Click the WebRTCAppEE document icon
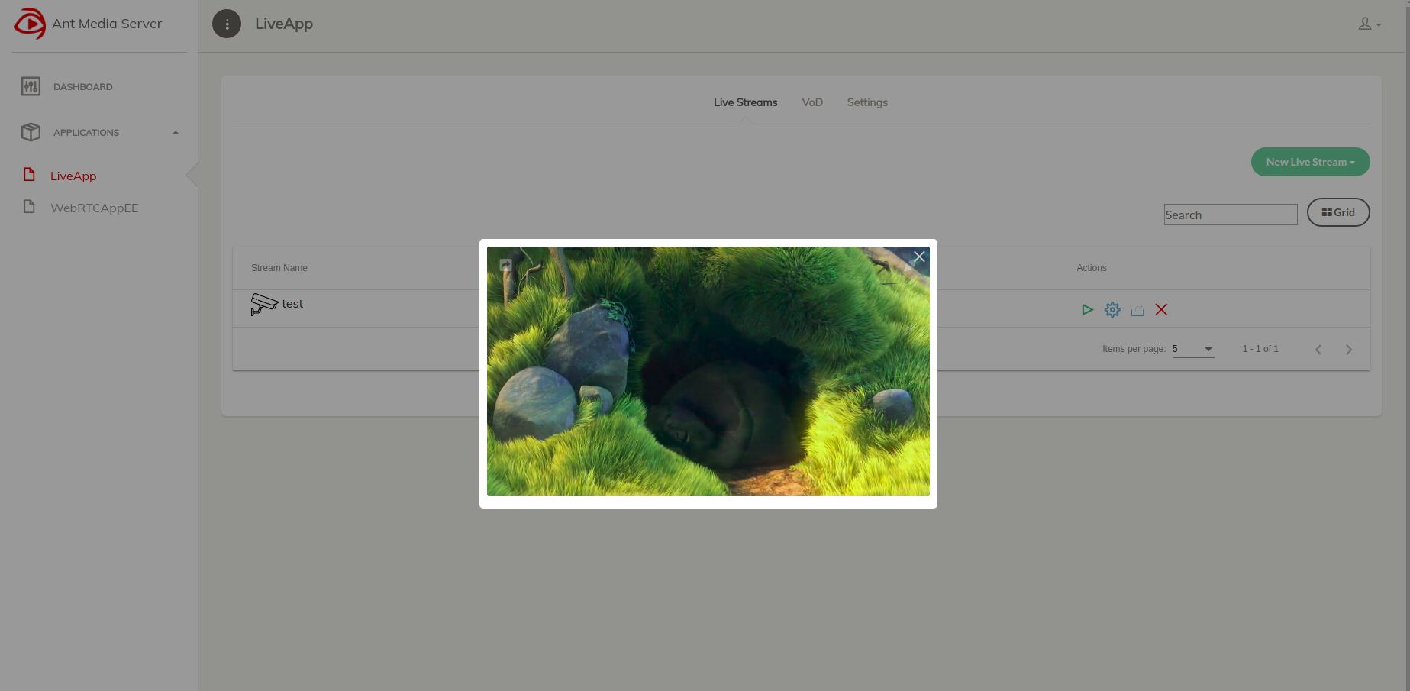Screen dimensions: 1410x691 (x=29, y=207)
